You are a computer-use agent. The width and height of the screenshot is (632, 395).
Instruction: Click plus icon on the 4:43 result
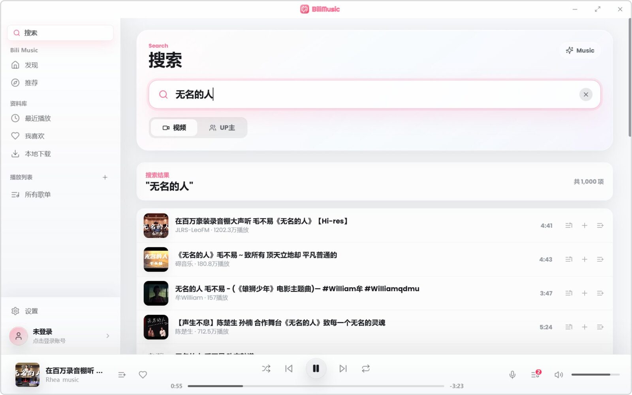click(x=585, y=260)
